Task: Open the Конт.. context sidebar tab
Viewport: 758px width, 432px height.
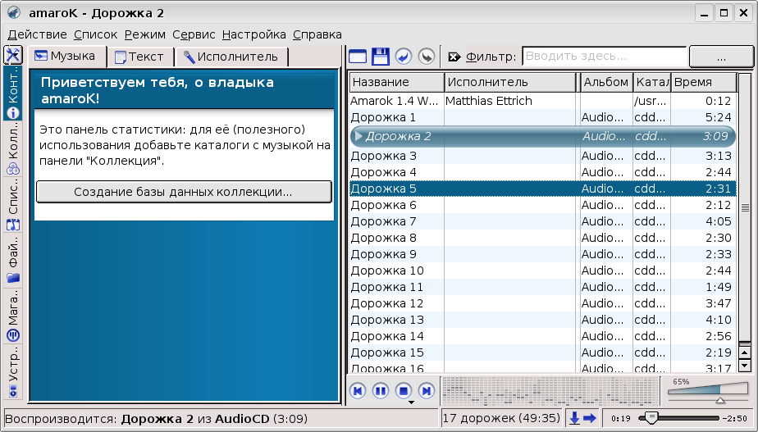Action: click(x=13, y=93)
